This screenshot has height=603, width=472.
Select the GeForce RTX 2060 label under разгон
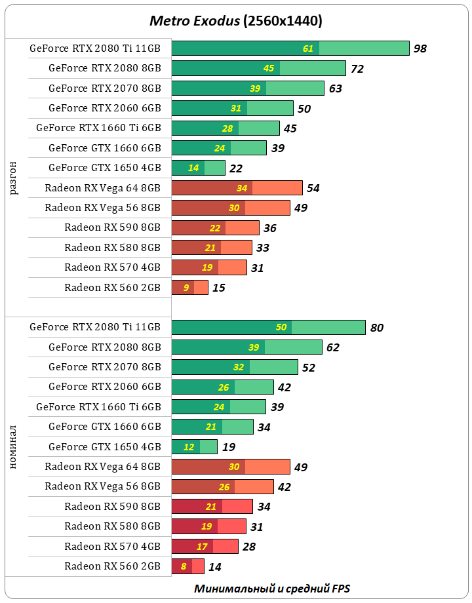[105, 108]
